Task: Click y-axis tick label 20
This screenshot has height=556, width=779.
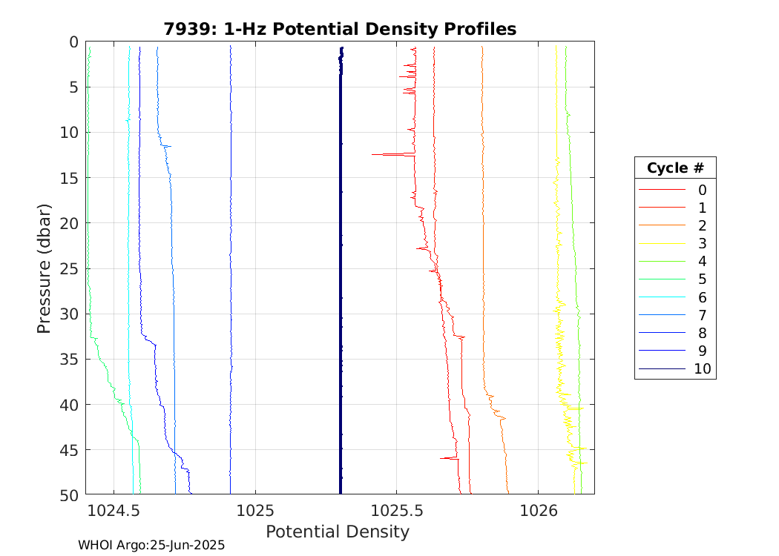Action: point(70,223)
